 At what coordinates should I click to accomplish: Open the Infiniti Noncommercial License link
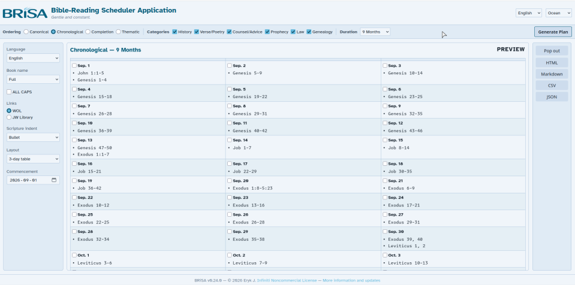click(x=287, y=281)
